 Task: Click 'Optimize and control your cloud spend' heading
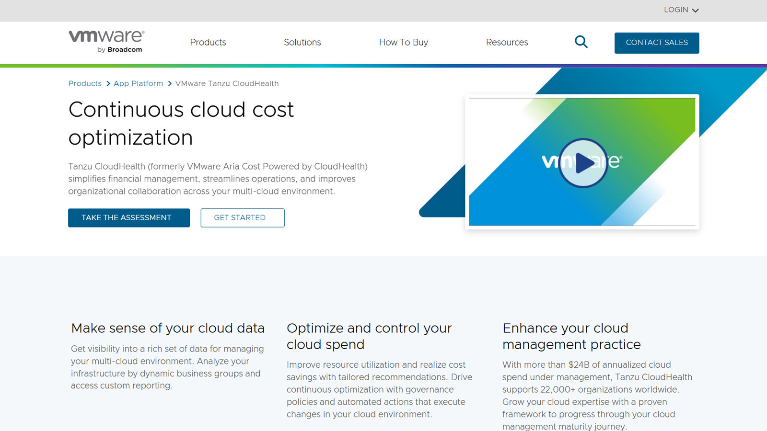(369, 336)
